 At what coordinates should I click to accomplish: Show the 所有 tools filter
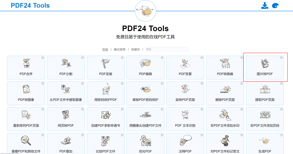click(105, 49)
